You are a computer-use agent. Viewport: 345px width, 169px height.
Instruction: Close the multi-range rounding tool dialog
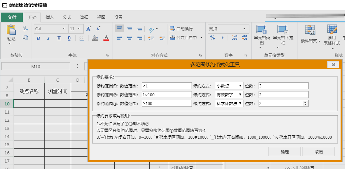pyautogui.click(x=333, y=65)
